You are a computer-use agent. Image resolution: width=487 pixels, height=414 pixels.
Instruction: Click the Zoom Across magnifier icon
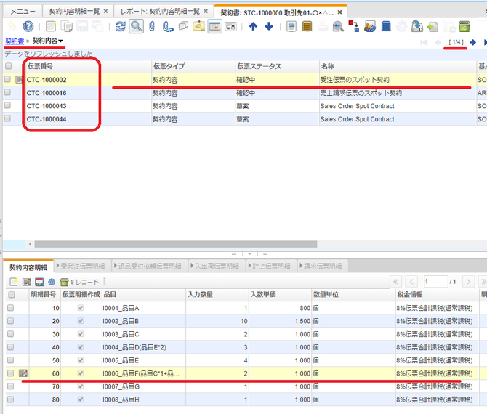pyautogui.click(x=338, y=26)
